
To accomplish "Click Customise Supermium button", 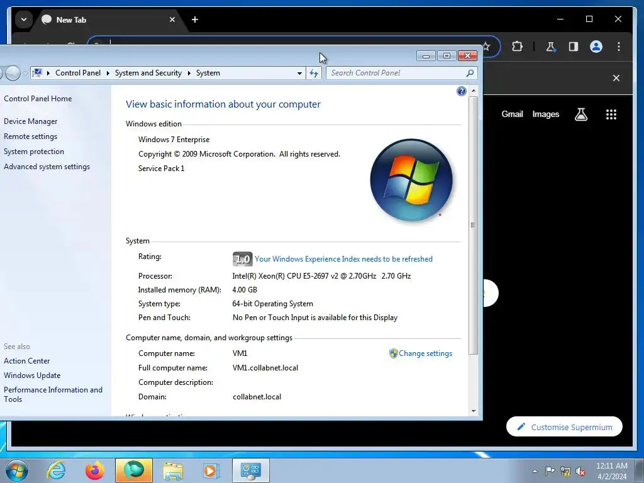I will pyautogui.click(x=564, y=427).
